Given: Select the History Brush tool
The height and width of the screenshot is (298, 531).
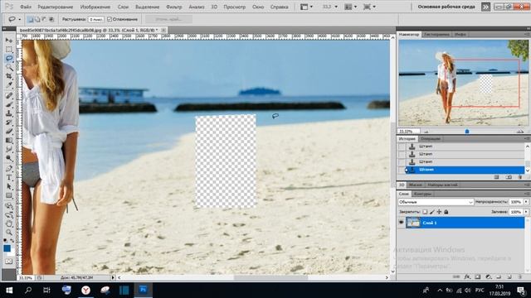Looking at the screenshot, I should (9, 123).
